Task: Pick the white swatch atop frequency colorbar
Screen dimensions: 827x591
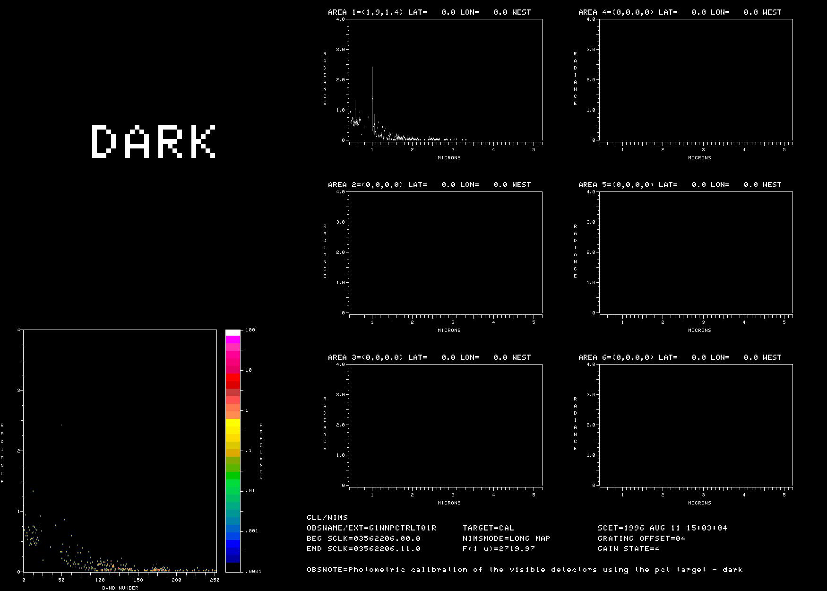Action: [233, 333]
